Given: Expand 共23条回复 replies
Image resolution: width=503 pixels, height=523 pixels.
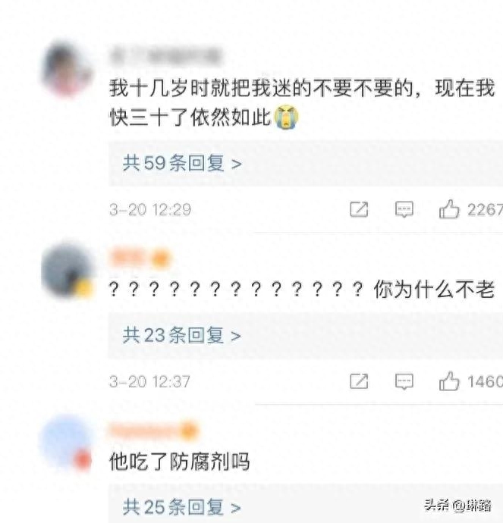Looking at the screenshot, I should (182, 335).
